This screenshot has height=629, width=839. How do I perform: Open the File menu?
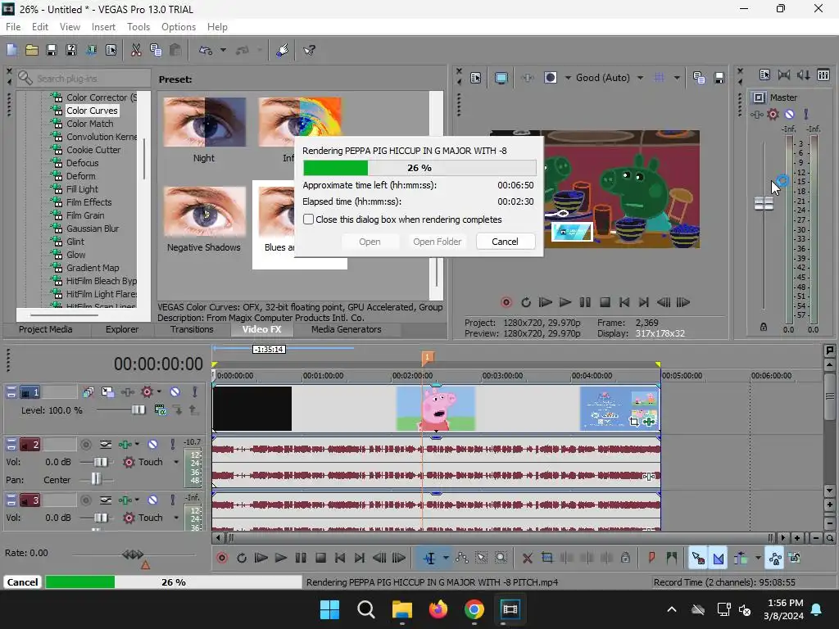[x=13, y=27]
